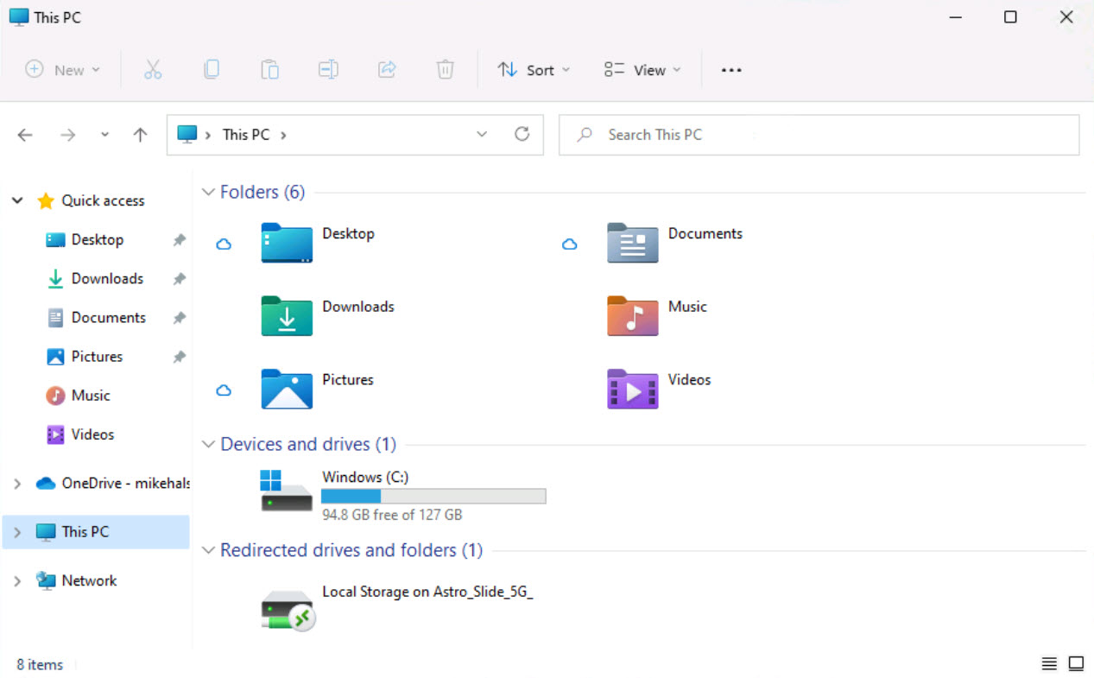Open the Sort dropdown menu
This screenshot has height=678, width=1094.
534,70
